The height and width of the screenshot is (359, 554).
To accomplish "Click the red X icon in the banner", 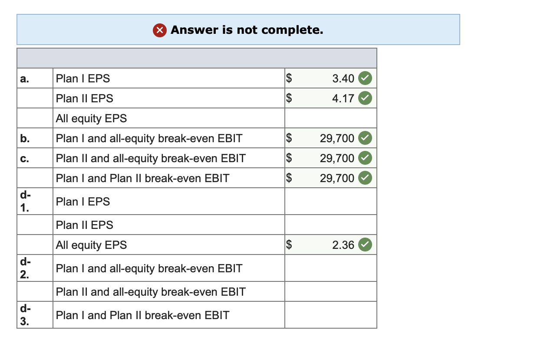I will tap(159, 30).
